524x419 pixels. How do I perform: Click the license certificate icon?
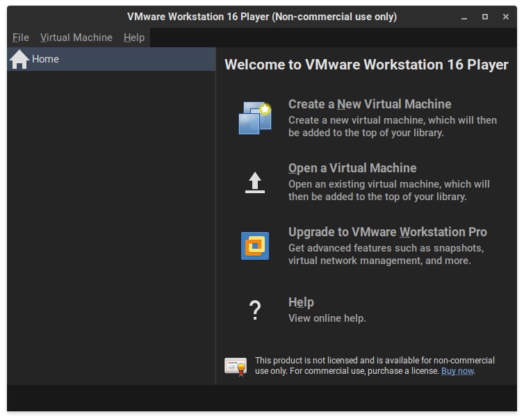pyautogui.click(x=236, y=367)
